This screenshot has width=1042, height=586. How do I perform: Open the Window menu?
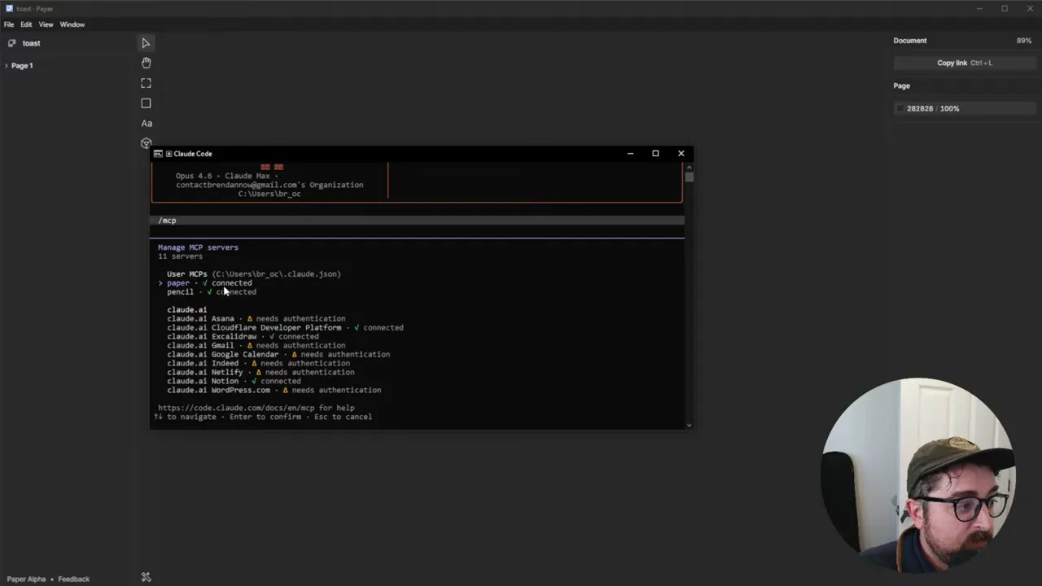pos(72,24)
